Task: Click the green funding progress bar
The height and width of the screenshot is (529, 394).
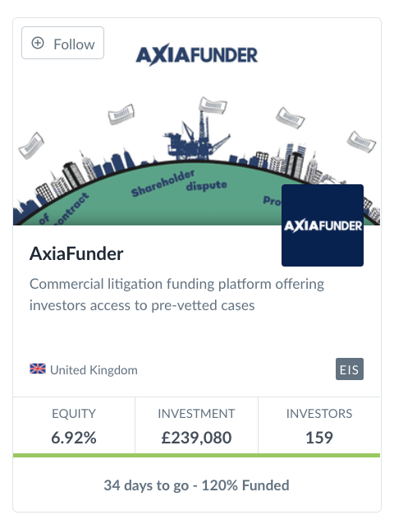Action: (x=196, y=456)
